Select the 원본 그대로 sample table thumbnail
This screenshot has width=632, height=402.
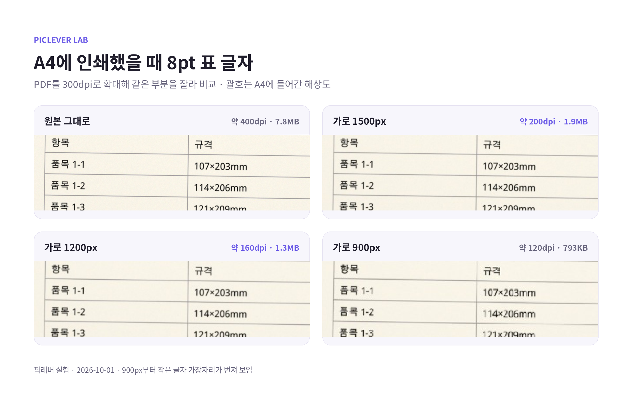[x=172, y=173]
